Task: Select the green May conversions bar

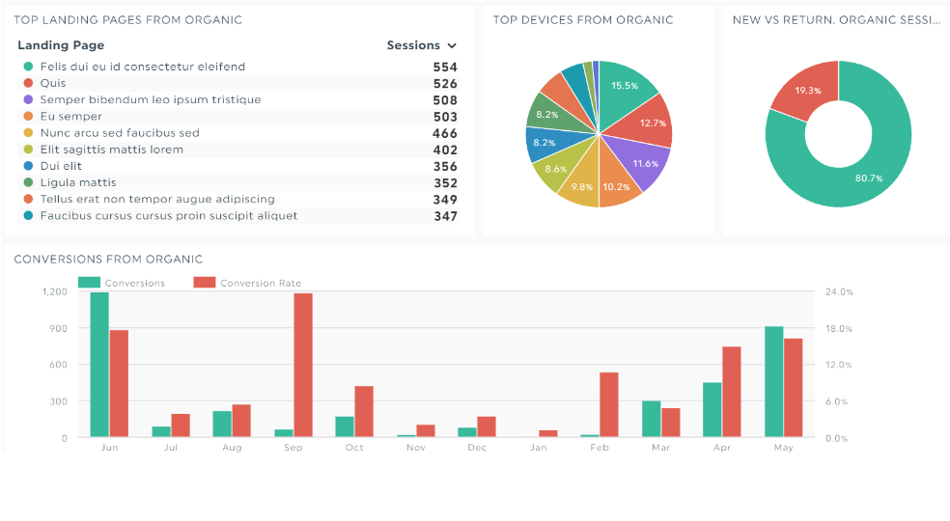Action: coord(773,382)
